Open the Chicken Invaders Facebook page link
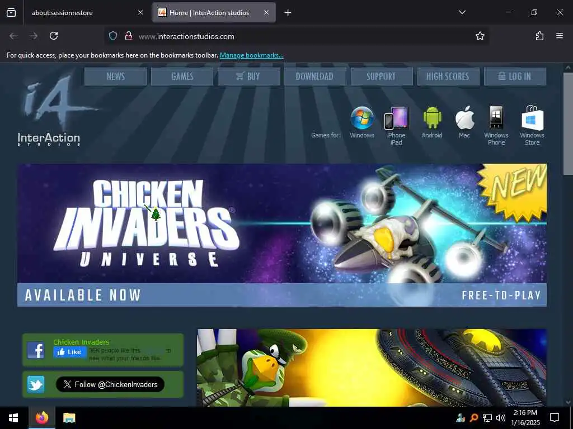The height and width of the screenshot is (429, 573). 81,342
